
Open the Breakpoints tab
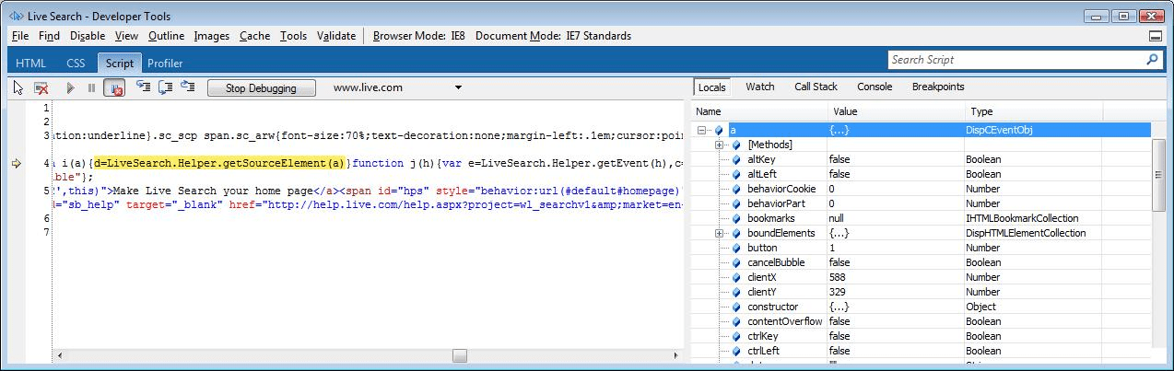pos(938,87)
